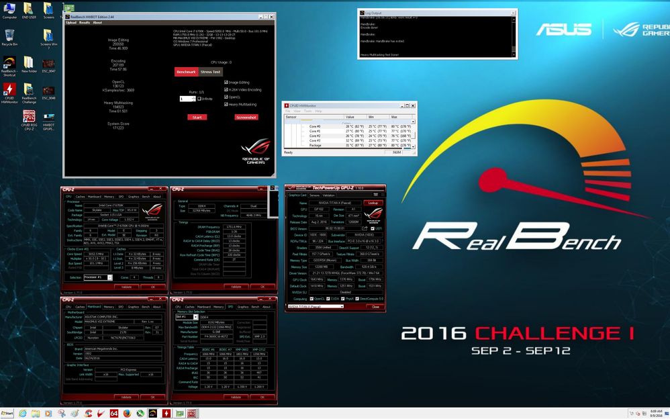Uncheck the OpenCL test in RealBench
Screen dimensions: 670x419
tap(226, 97)
